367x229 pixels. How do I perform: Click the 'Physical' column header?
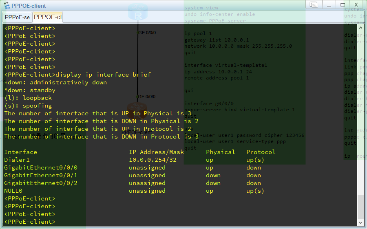[x=221, y=152]
